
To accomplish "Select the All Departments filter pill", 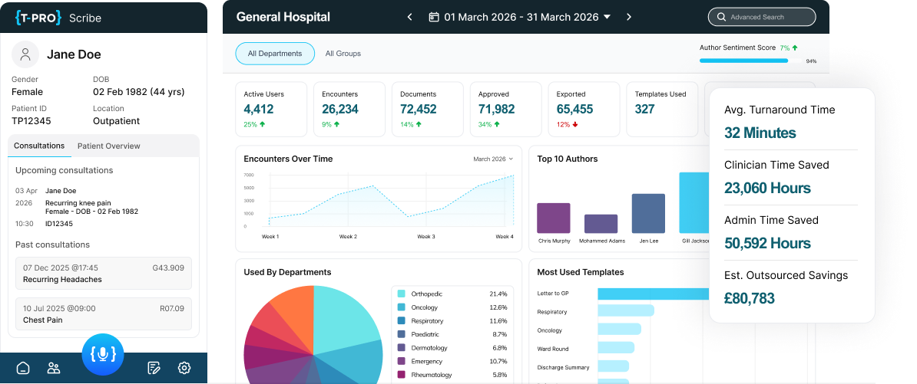I will click(275, 54).
